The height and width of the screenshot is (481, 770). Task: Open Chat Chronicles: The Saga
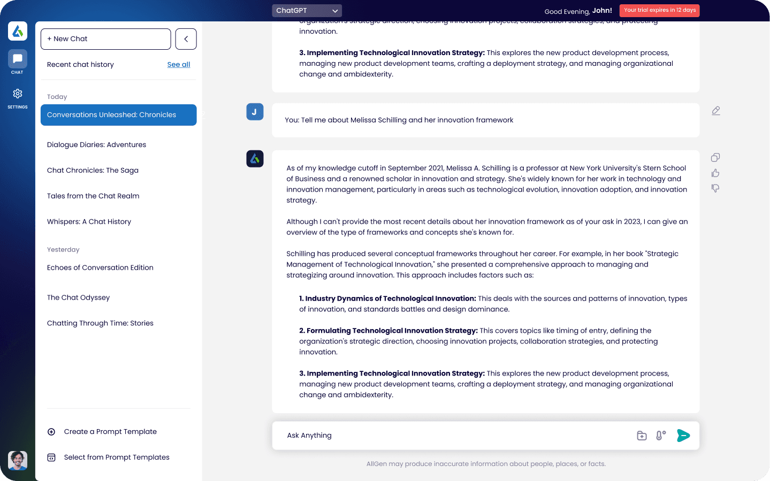click(93, 171)
